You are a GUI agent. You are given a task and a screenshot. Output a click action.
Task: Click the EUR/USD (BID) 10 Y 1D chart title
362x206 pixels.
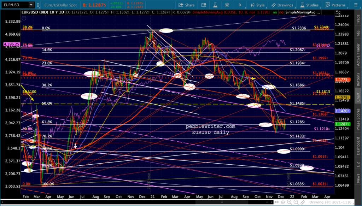point(43,12)
